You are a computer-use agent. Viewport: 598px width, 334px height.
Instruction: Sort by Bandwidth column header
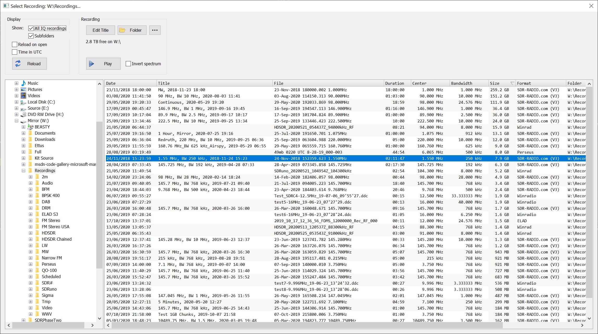pos(461,83)
